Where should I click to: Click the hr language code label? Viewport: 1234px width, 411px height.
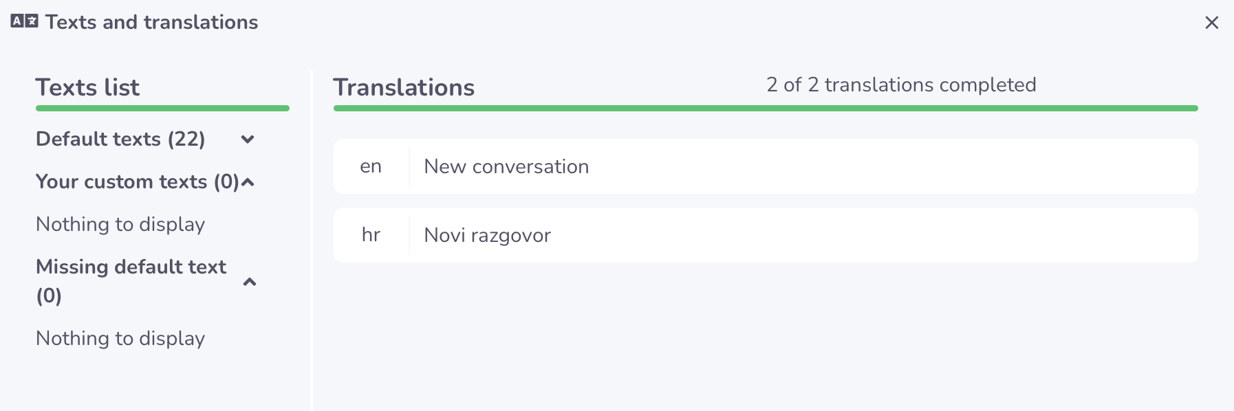tap(371, 235)
